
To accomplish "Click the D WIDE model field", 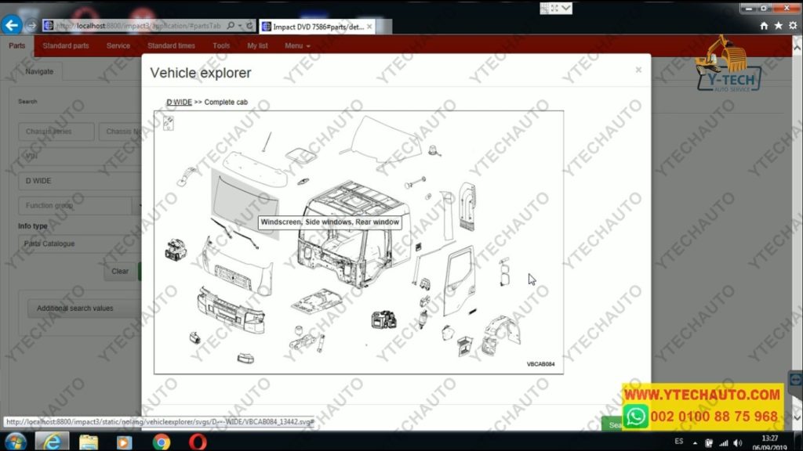I will 80,181.
